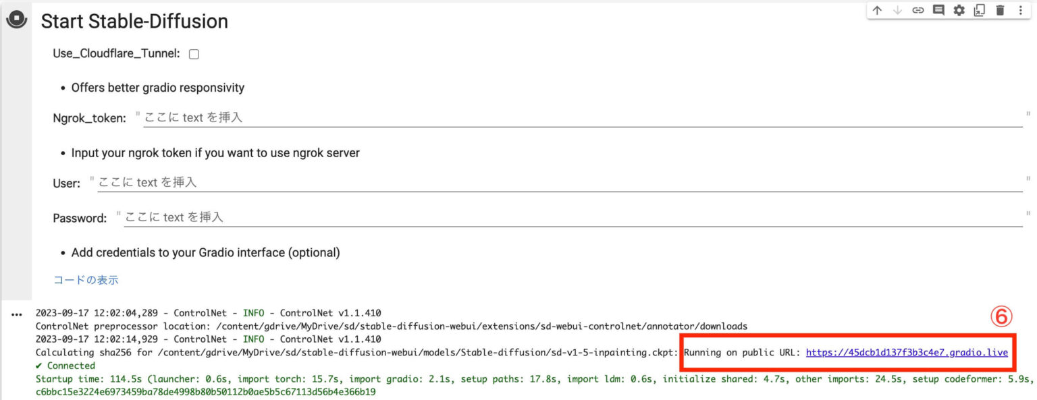Screen dimensions: 1037x400
Task: Move the cell up
Action: 877,10
